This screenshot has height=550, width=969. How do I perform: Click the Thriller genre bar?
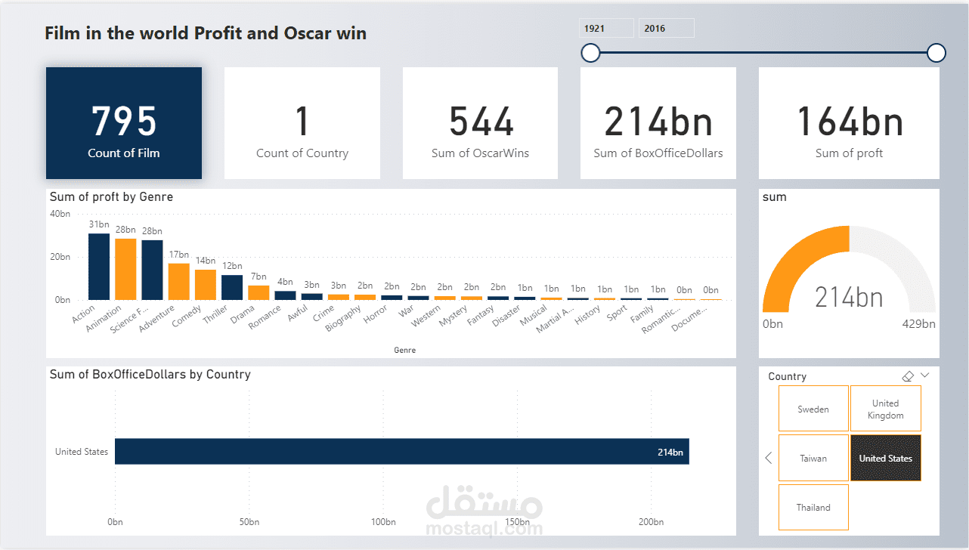click(232, 287)
